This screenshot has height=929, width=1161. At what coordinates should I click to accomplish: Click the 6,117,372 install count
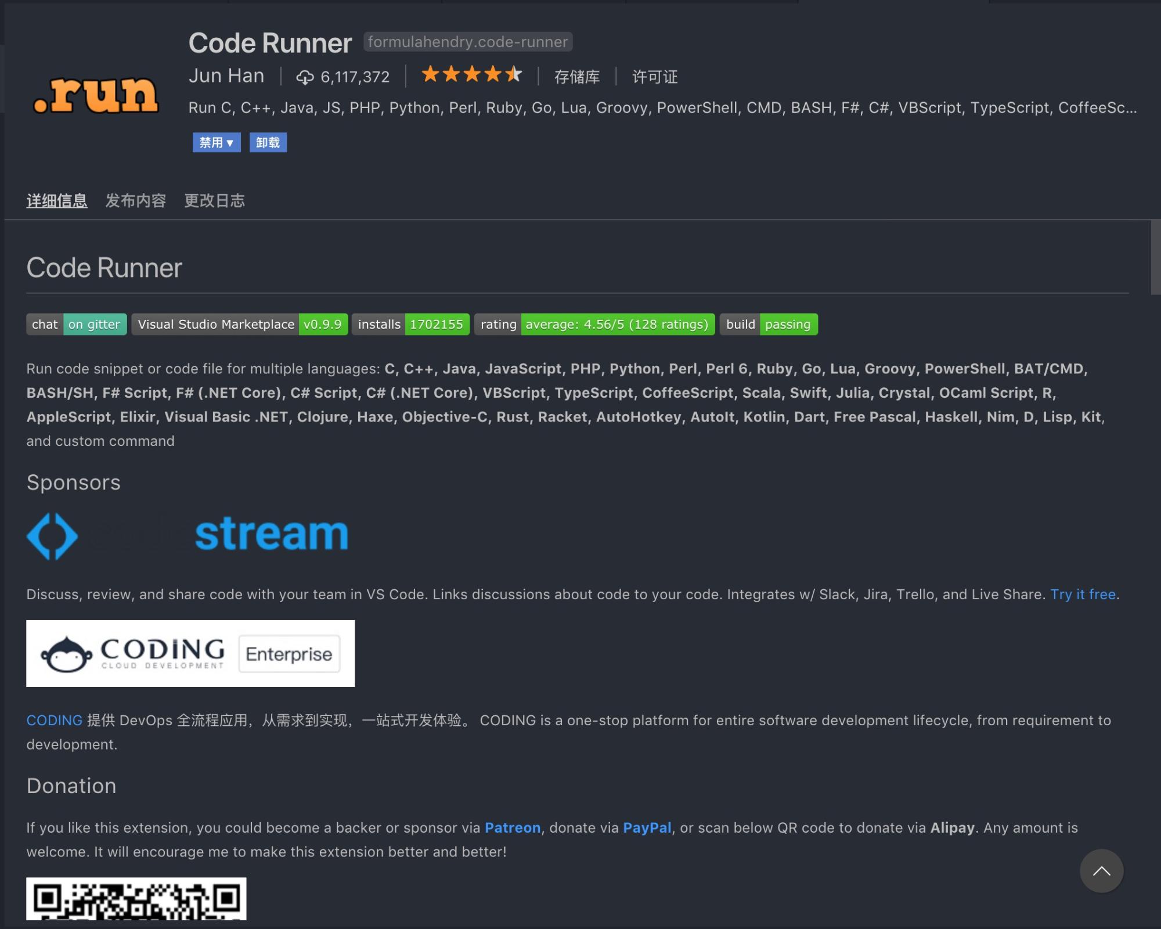coord(355,77)
